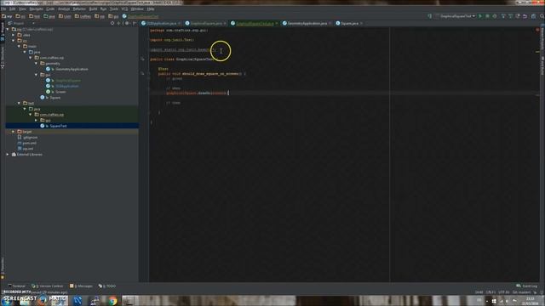
Task: Select Screen class in project tree
Action: coord(60,92)
